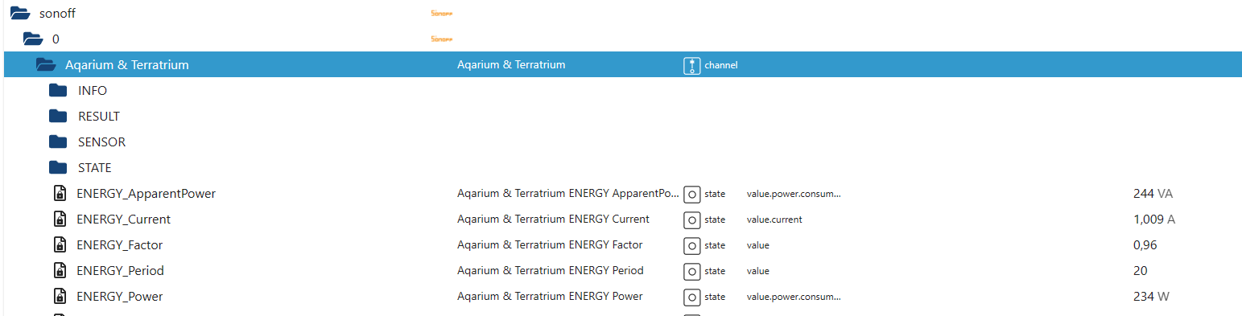Click the 234 W power value
1242x316 pixels.
click(1151, 297)
